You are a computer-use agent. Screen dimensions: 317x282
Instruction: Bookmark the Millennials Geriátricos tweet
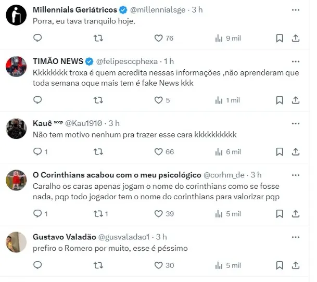[x=279, y=38]
